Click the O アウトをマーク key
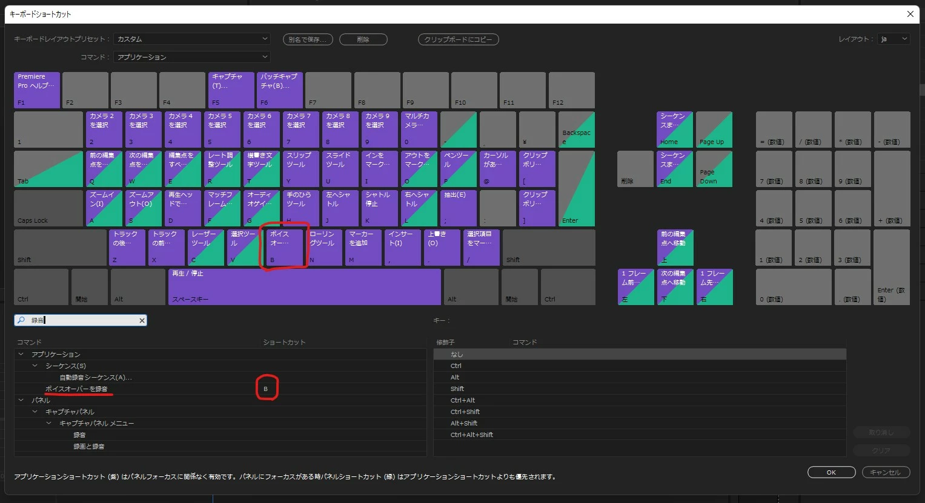925x503 pixels. 419,169
